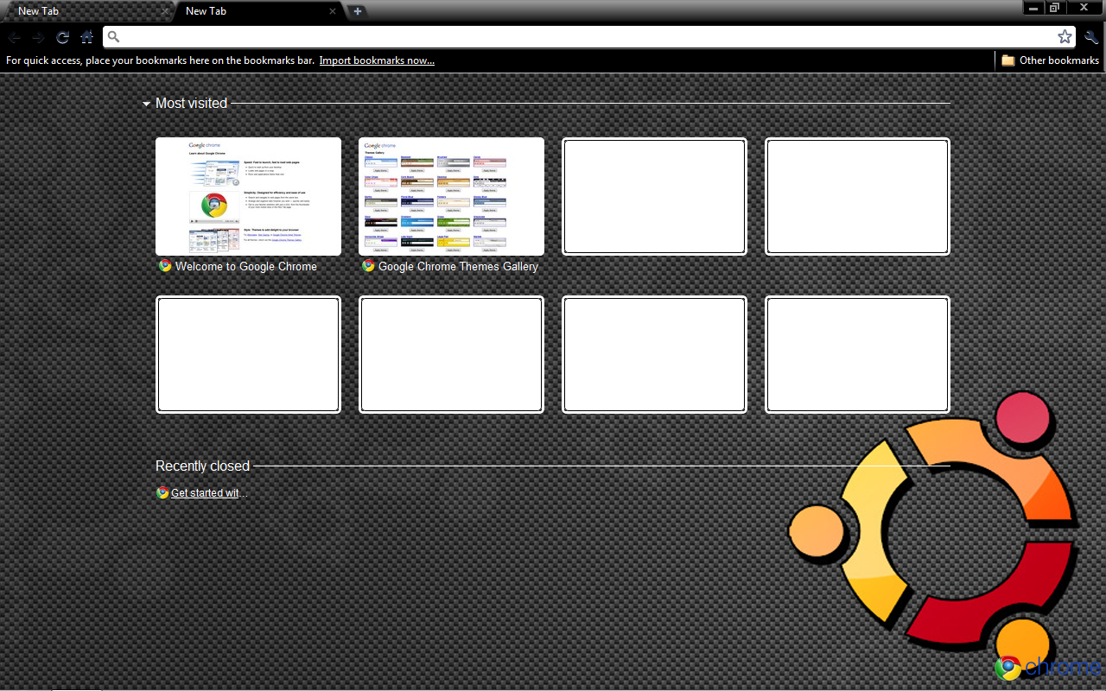Open Welcome to Google Chrome thumbnail
The height and width of the screenshot is (691, 1106).
(x=248, y=196)
